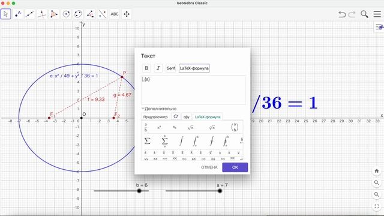The width and height of the screenshot is (384, 216).
Task: Toggle italic I formatting in text dialog
Action: pyautogui.click(x=158, y=68)
